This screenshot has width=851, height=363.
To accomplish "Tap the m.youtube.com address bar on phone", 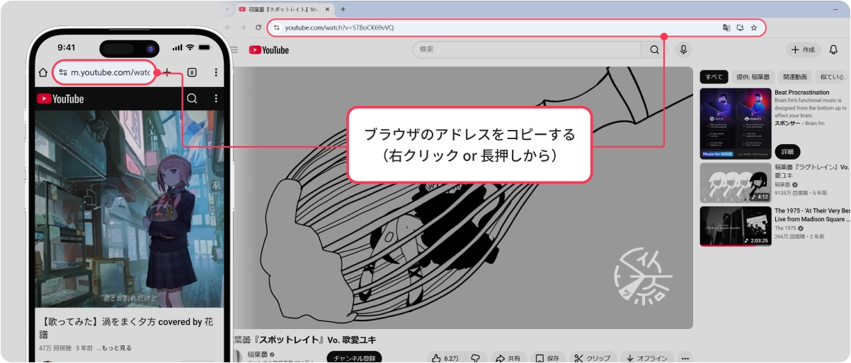I will (105, 72).
